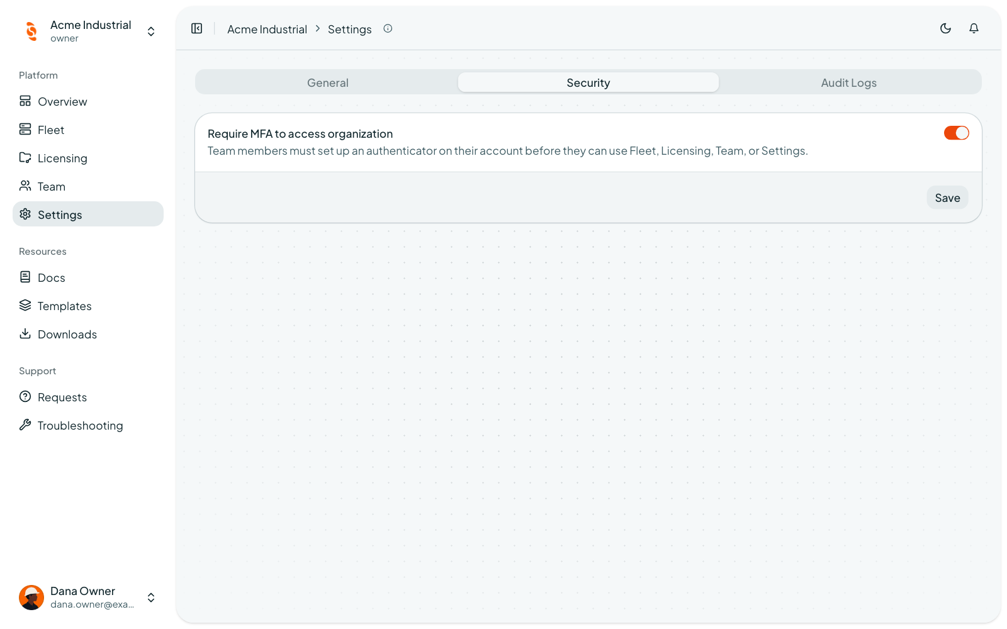Screen dimensions: 1007x629
Task: Click the Settings gear icon in the sidebar
Action: [x=25, y=214]
